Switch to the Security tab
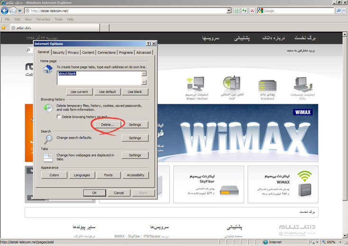The height and width of the screenshot is (246, 348). (59, 52)
